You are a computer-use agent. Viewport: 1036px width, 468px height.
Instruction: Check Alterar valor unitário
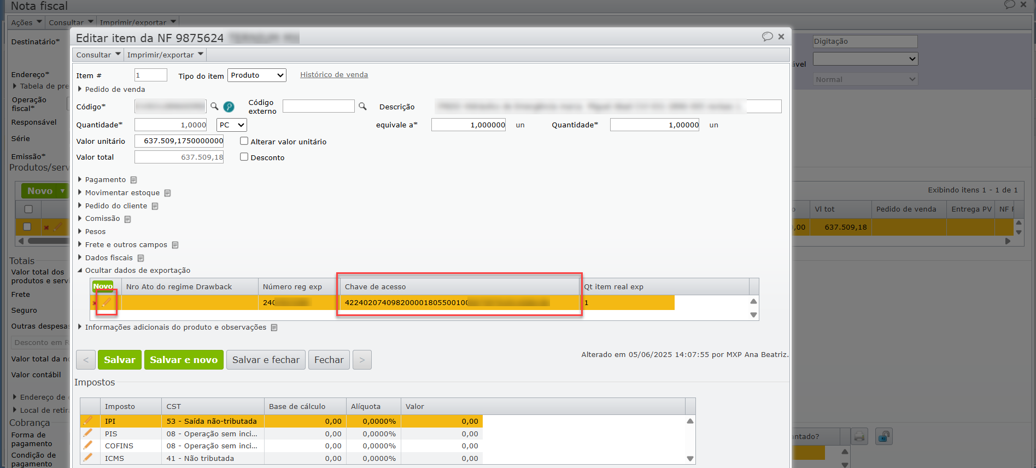click(x=244, y=141)
